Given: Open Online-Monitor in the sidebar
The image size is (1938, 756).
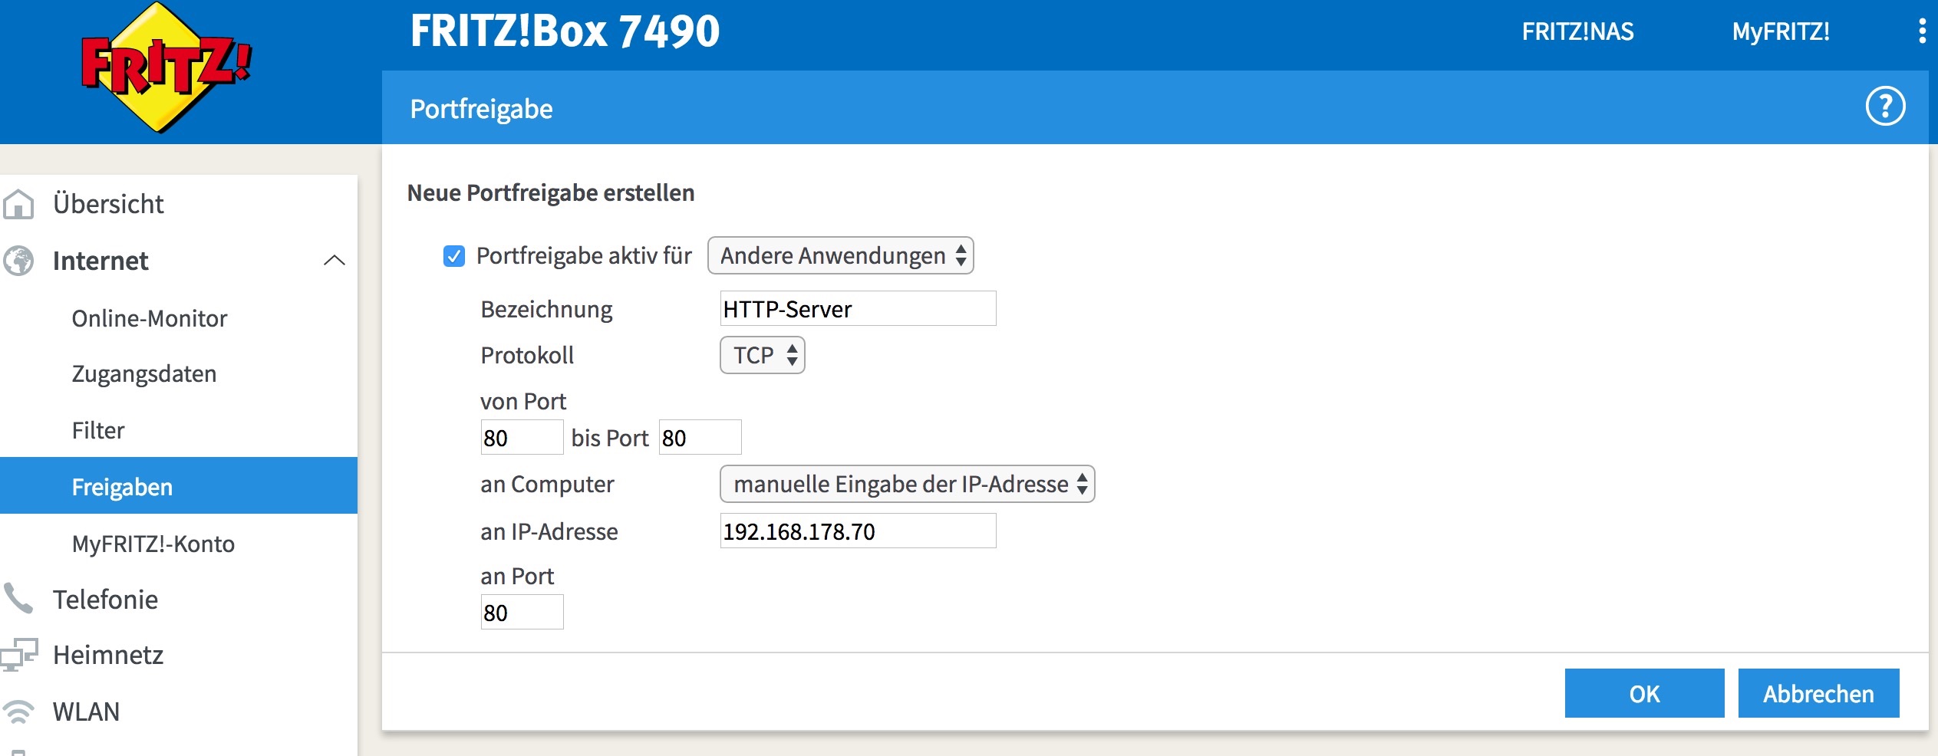Looking at the screenshot, I should point(150,318).
